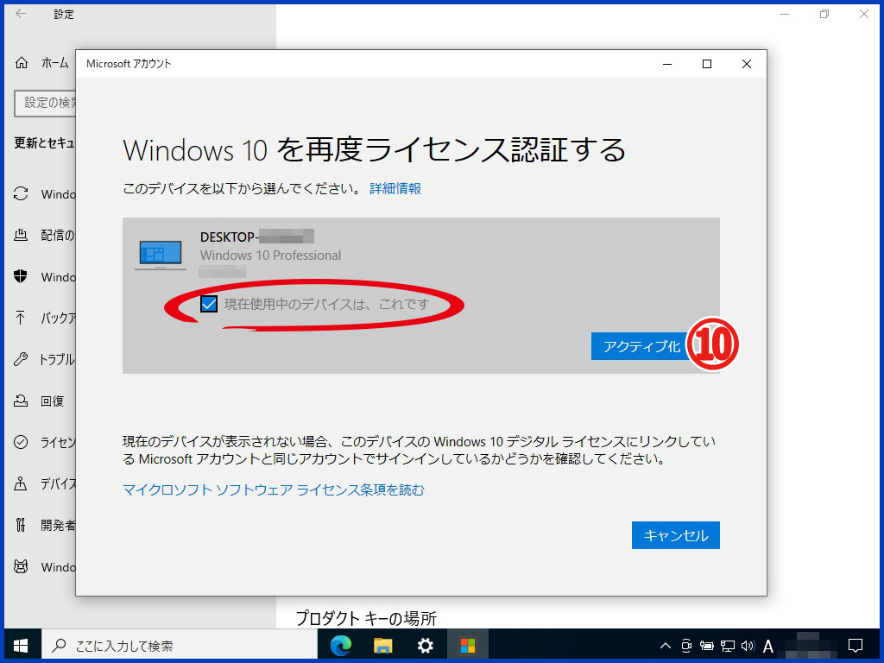Select ホーム in Settings sidebar

54,62
